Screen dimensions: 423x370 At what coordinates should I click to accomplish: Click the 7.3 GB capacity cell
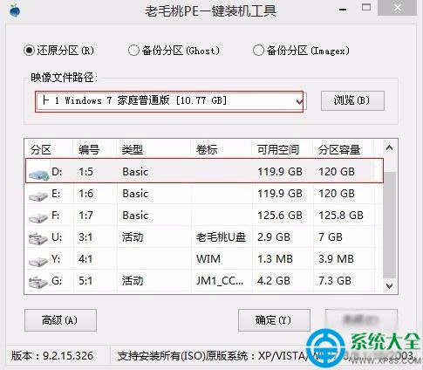335,281
